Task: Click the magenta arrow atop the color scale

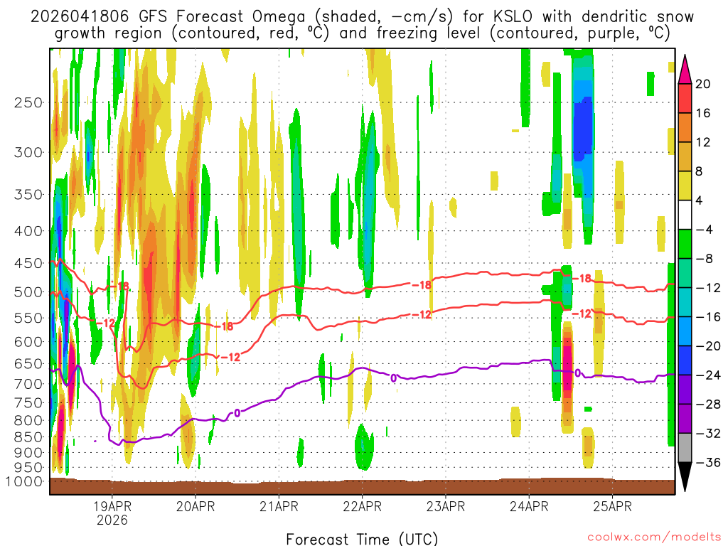Action: coord(686,68)
